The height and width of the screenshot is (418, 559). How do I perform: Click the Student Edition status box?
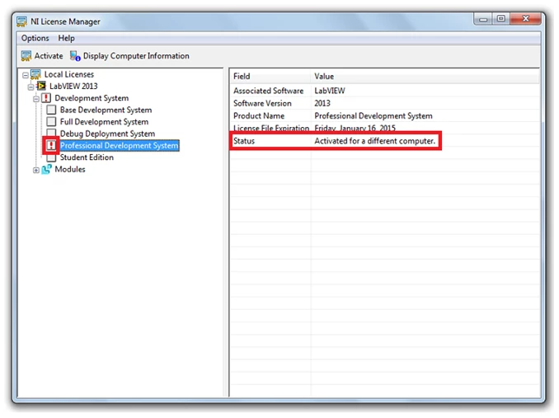click(51, 157)
